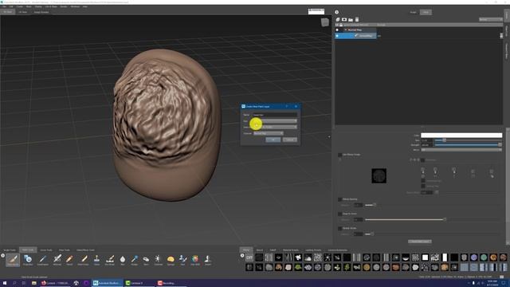This screenshot has width=510, height=287.
Task: Open the Image Browser tab
Action: click(41, 12)
